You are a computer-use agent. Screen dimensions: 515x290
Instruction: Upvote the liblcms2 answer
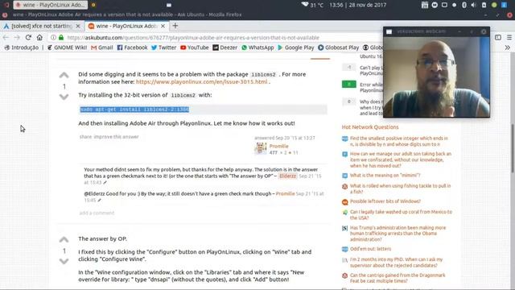pos(64,75)
